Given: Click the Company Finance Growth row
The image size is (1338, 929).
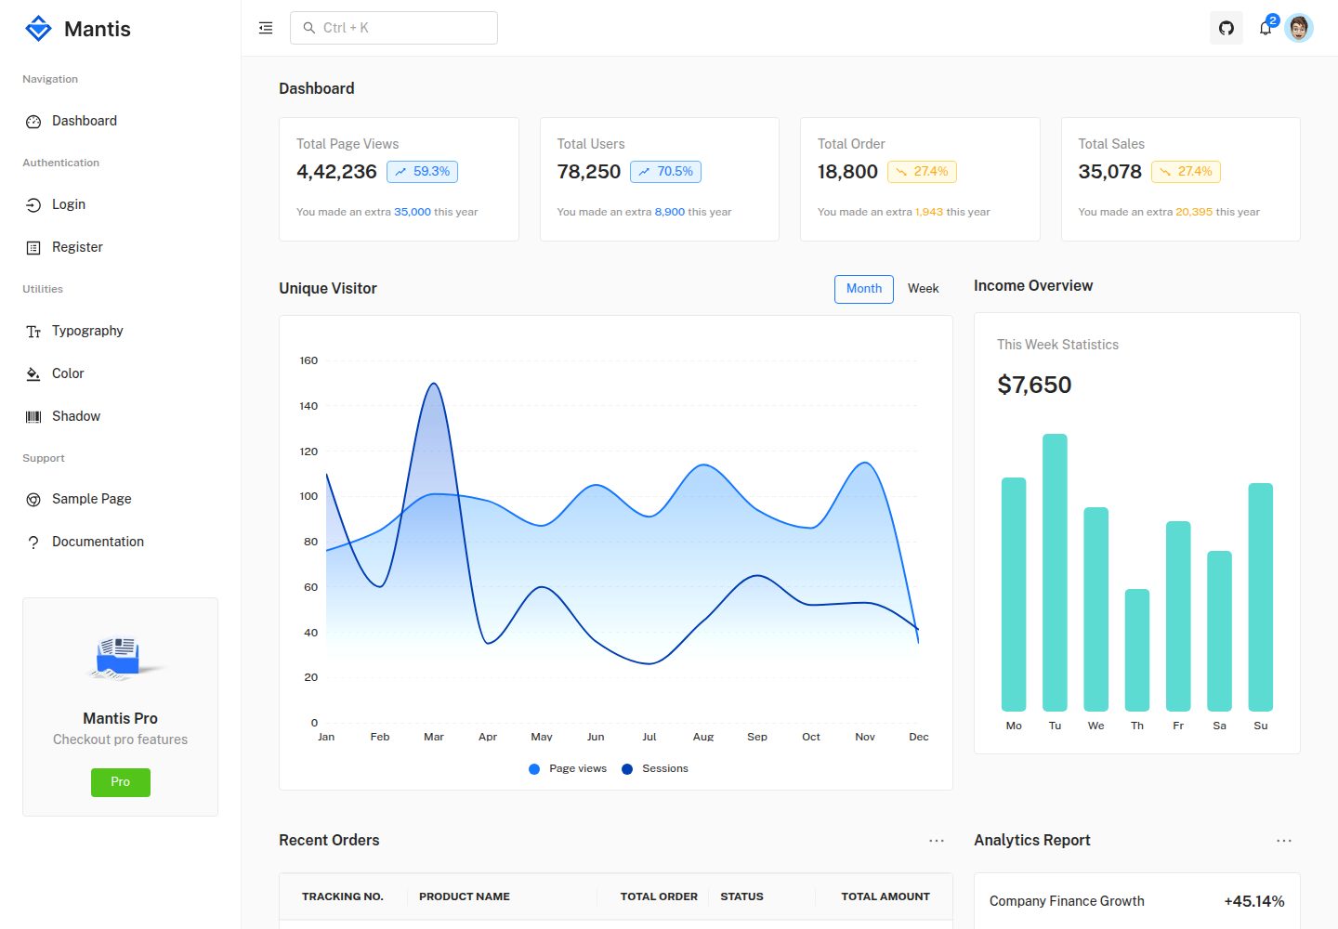Looking at the screenshot, I should 1137,901.
